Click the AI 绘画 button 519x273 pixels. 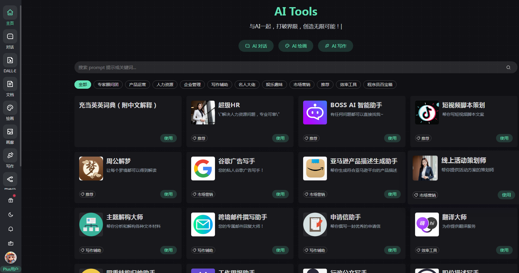pyautogui.click(x=296, y=46)
